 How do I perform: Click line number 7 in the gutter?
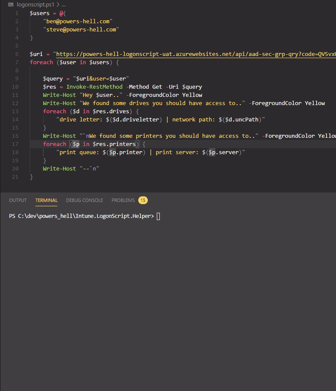point(17,62)
